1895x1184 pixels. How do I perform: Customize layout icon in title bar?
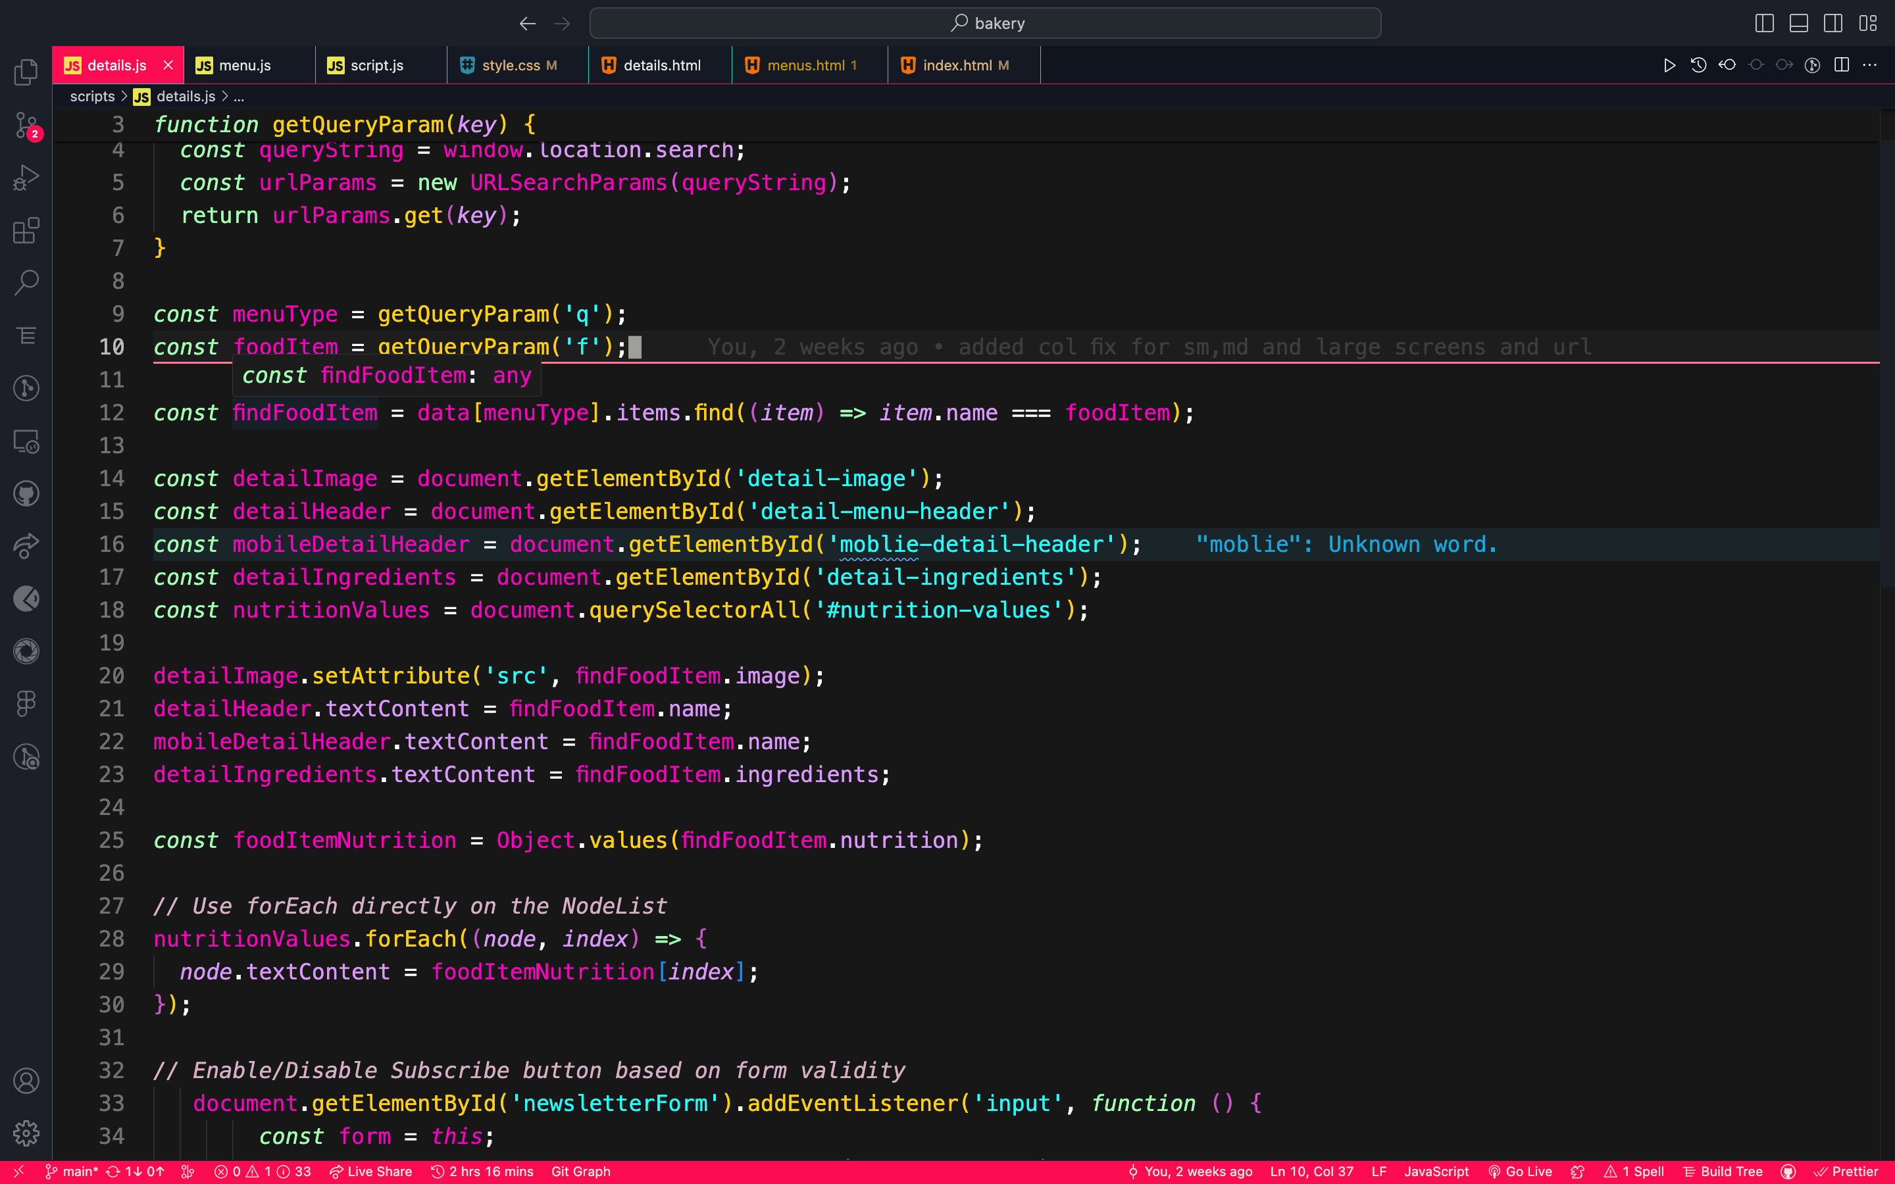tap(1867, 24)
